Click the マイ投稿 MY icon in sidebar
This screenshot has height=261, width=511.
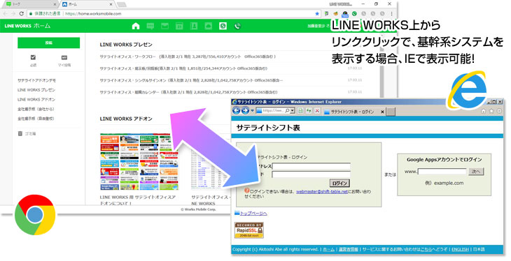click(x=64, y=57)
